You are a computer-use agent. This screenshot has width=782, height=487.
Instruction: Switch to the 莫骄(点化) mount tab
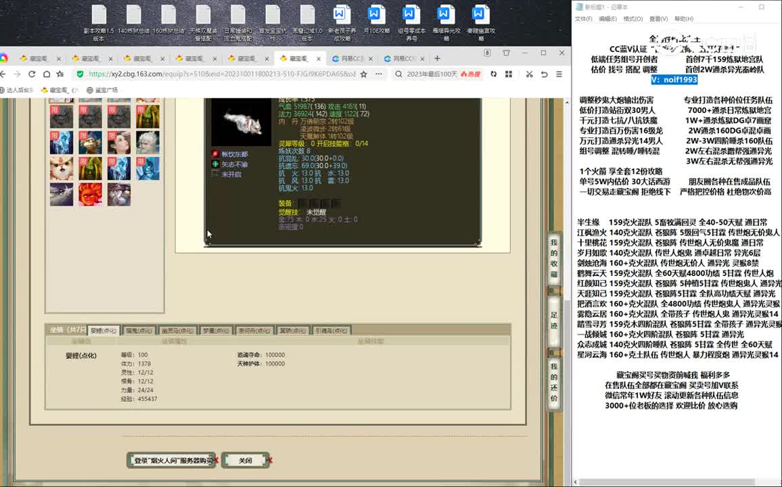click(293, 331)
